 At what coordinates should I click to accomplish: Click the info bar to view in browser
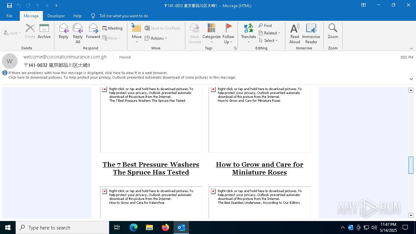[88, 73]
